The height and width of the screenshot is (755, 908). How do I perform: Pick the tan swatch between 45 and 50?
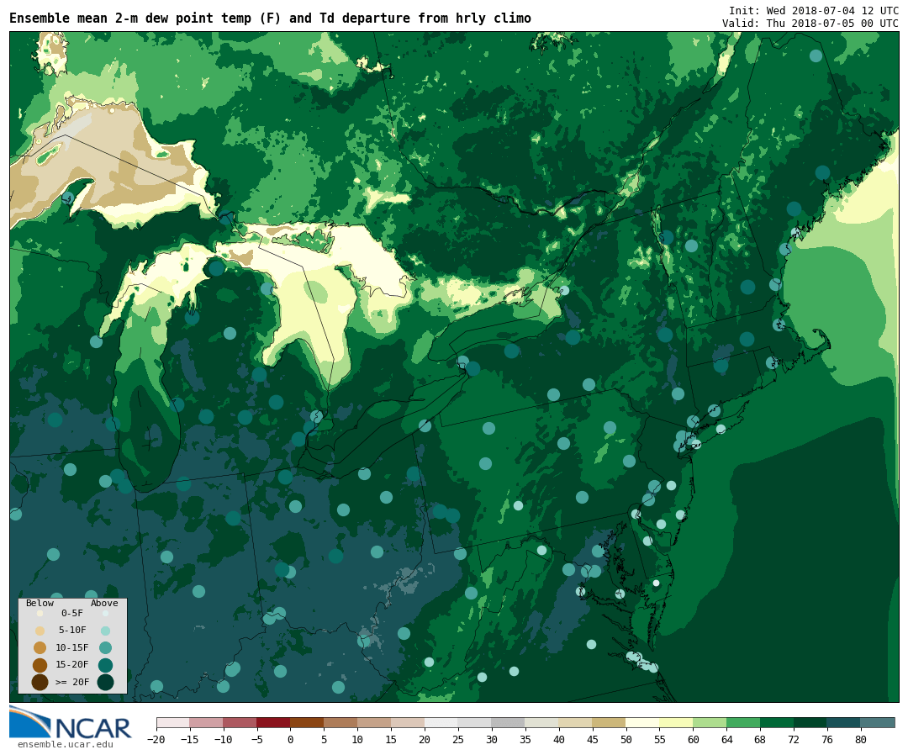coord(610,722)
